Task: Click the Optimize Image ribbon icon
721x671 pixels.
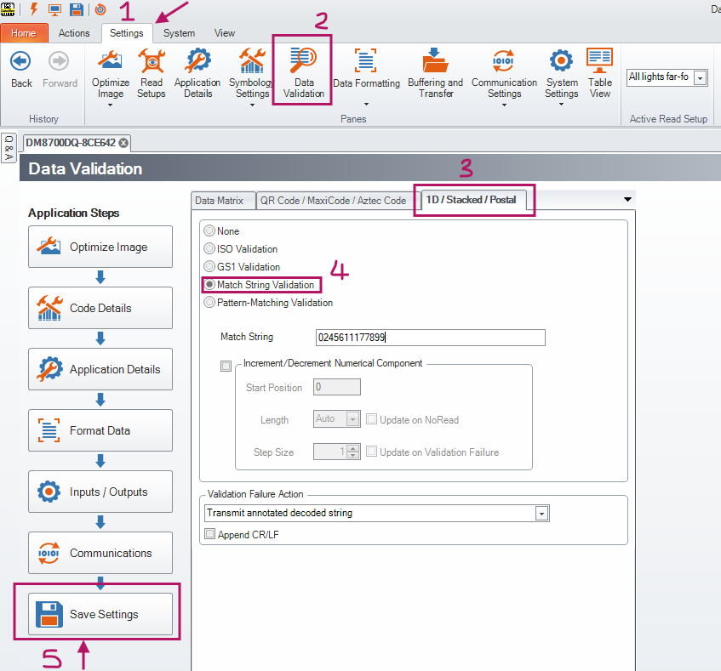Action: point(111,71)
